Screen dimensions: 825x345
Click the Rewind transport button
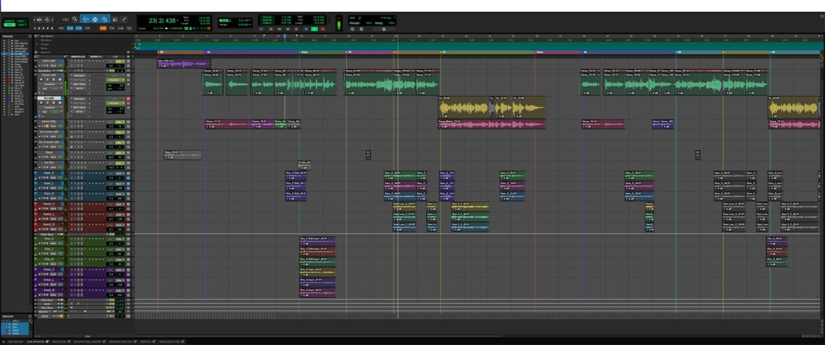279,29
